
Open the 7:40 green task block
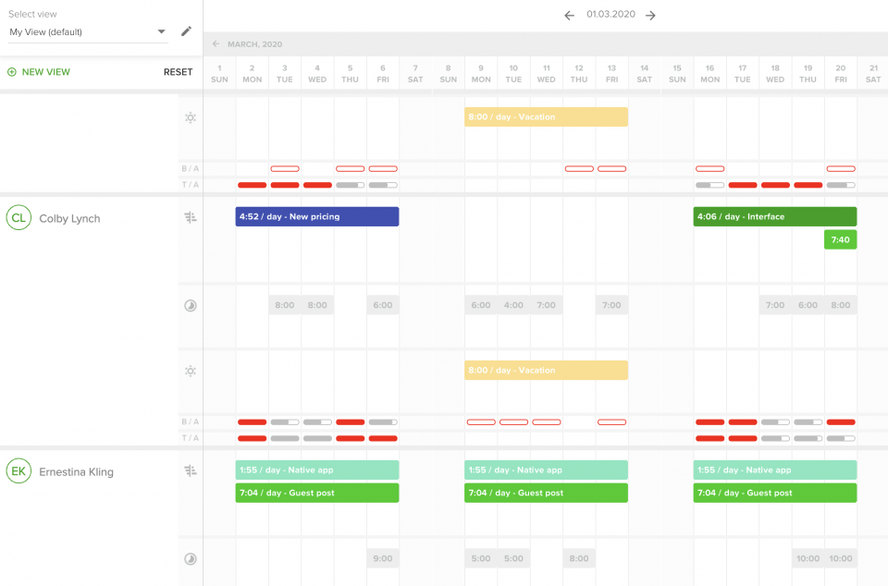tap(841, 239)
